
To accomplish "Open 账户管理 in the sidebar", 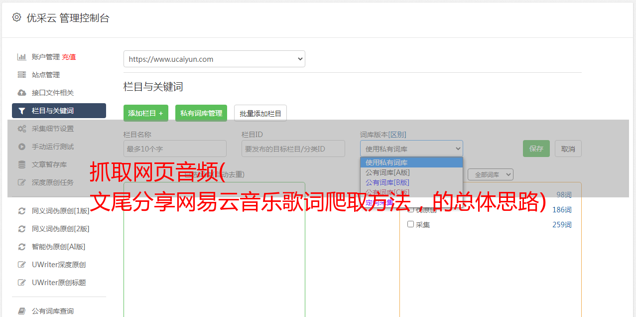I will [x=46, y=57].
